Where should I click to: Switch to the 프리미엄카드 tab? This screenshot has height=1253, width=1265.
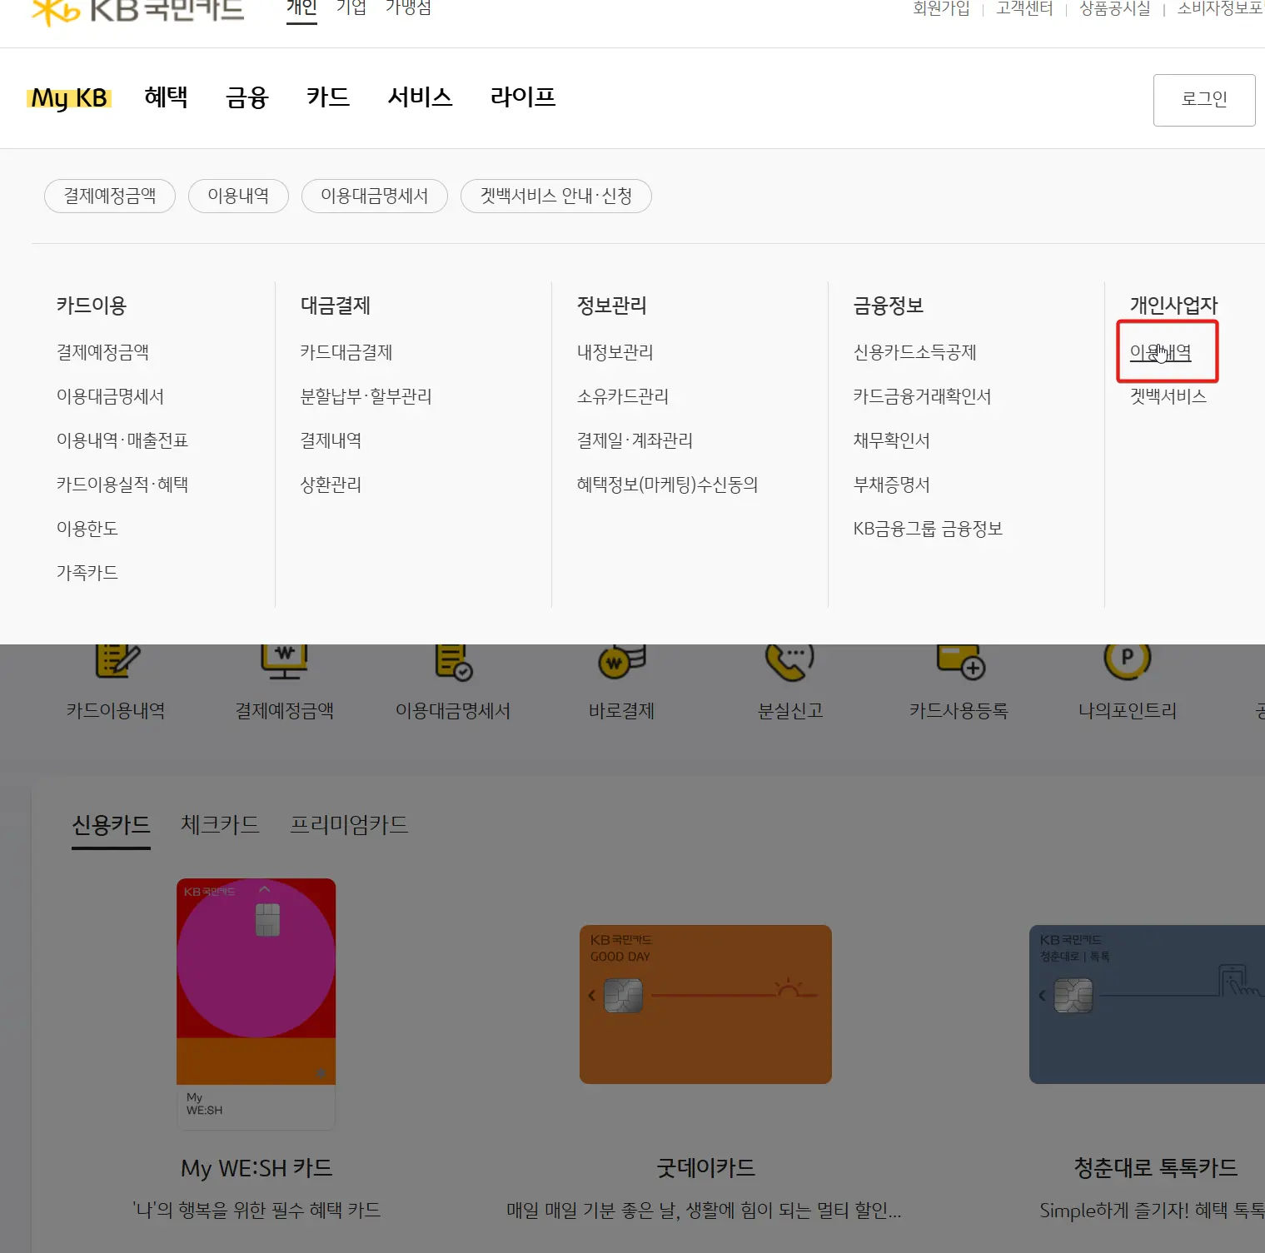(349, 825)
